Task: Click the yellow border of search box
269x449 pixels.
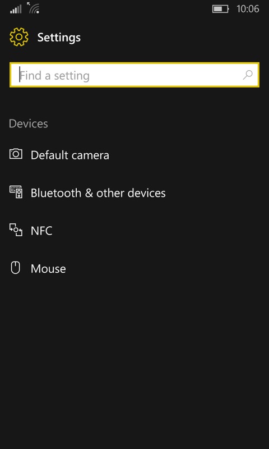Action: pos(134,63)
